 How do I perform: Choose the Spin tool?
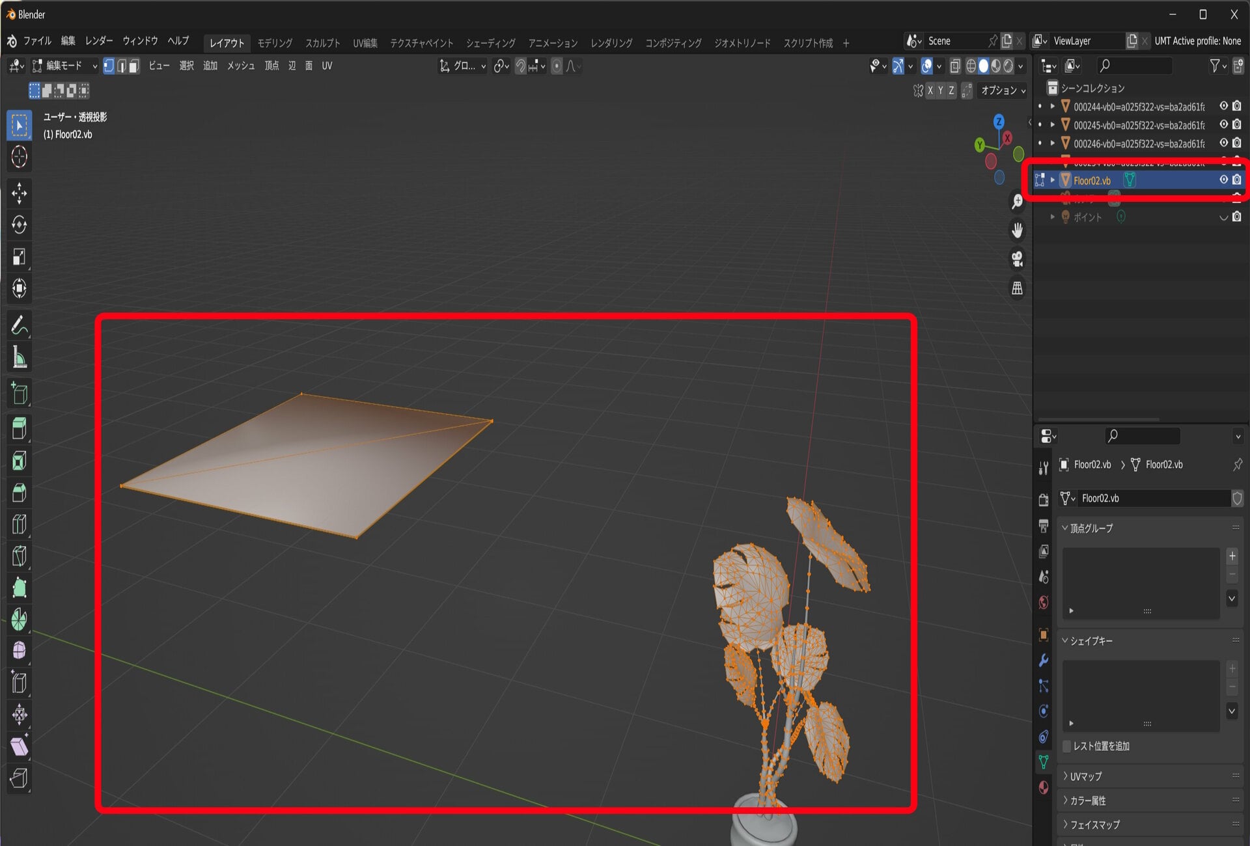click(19, 620)
